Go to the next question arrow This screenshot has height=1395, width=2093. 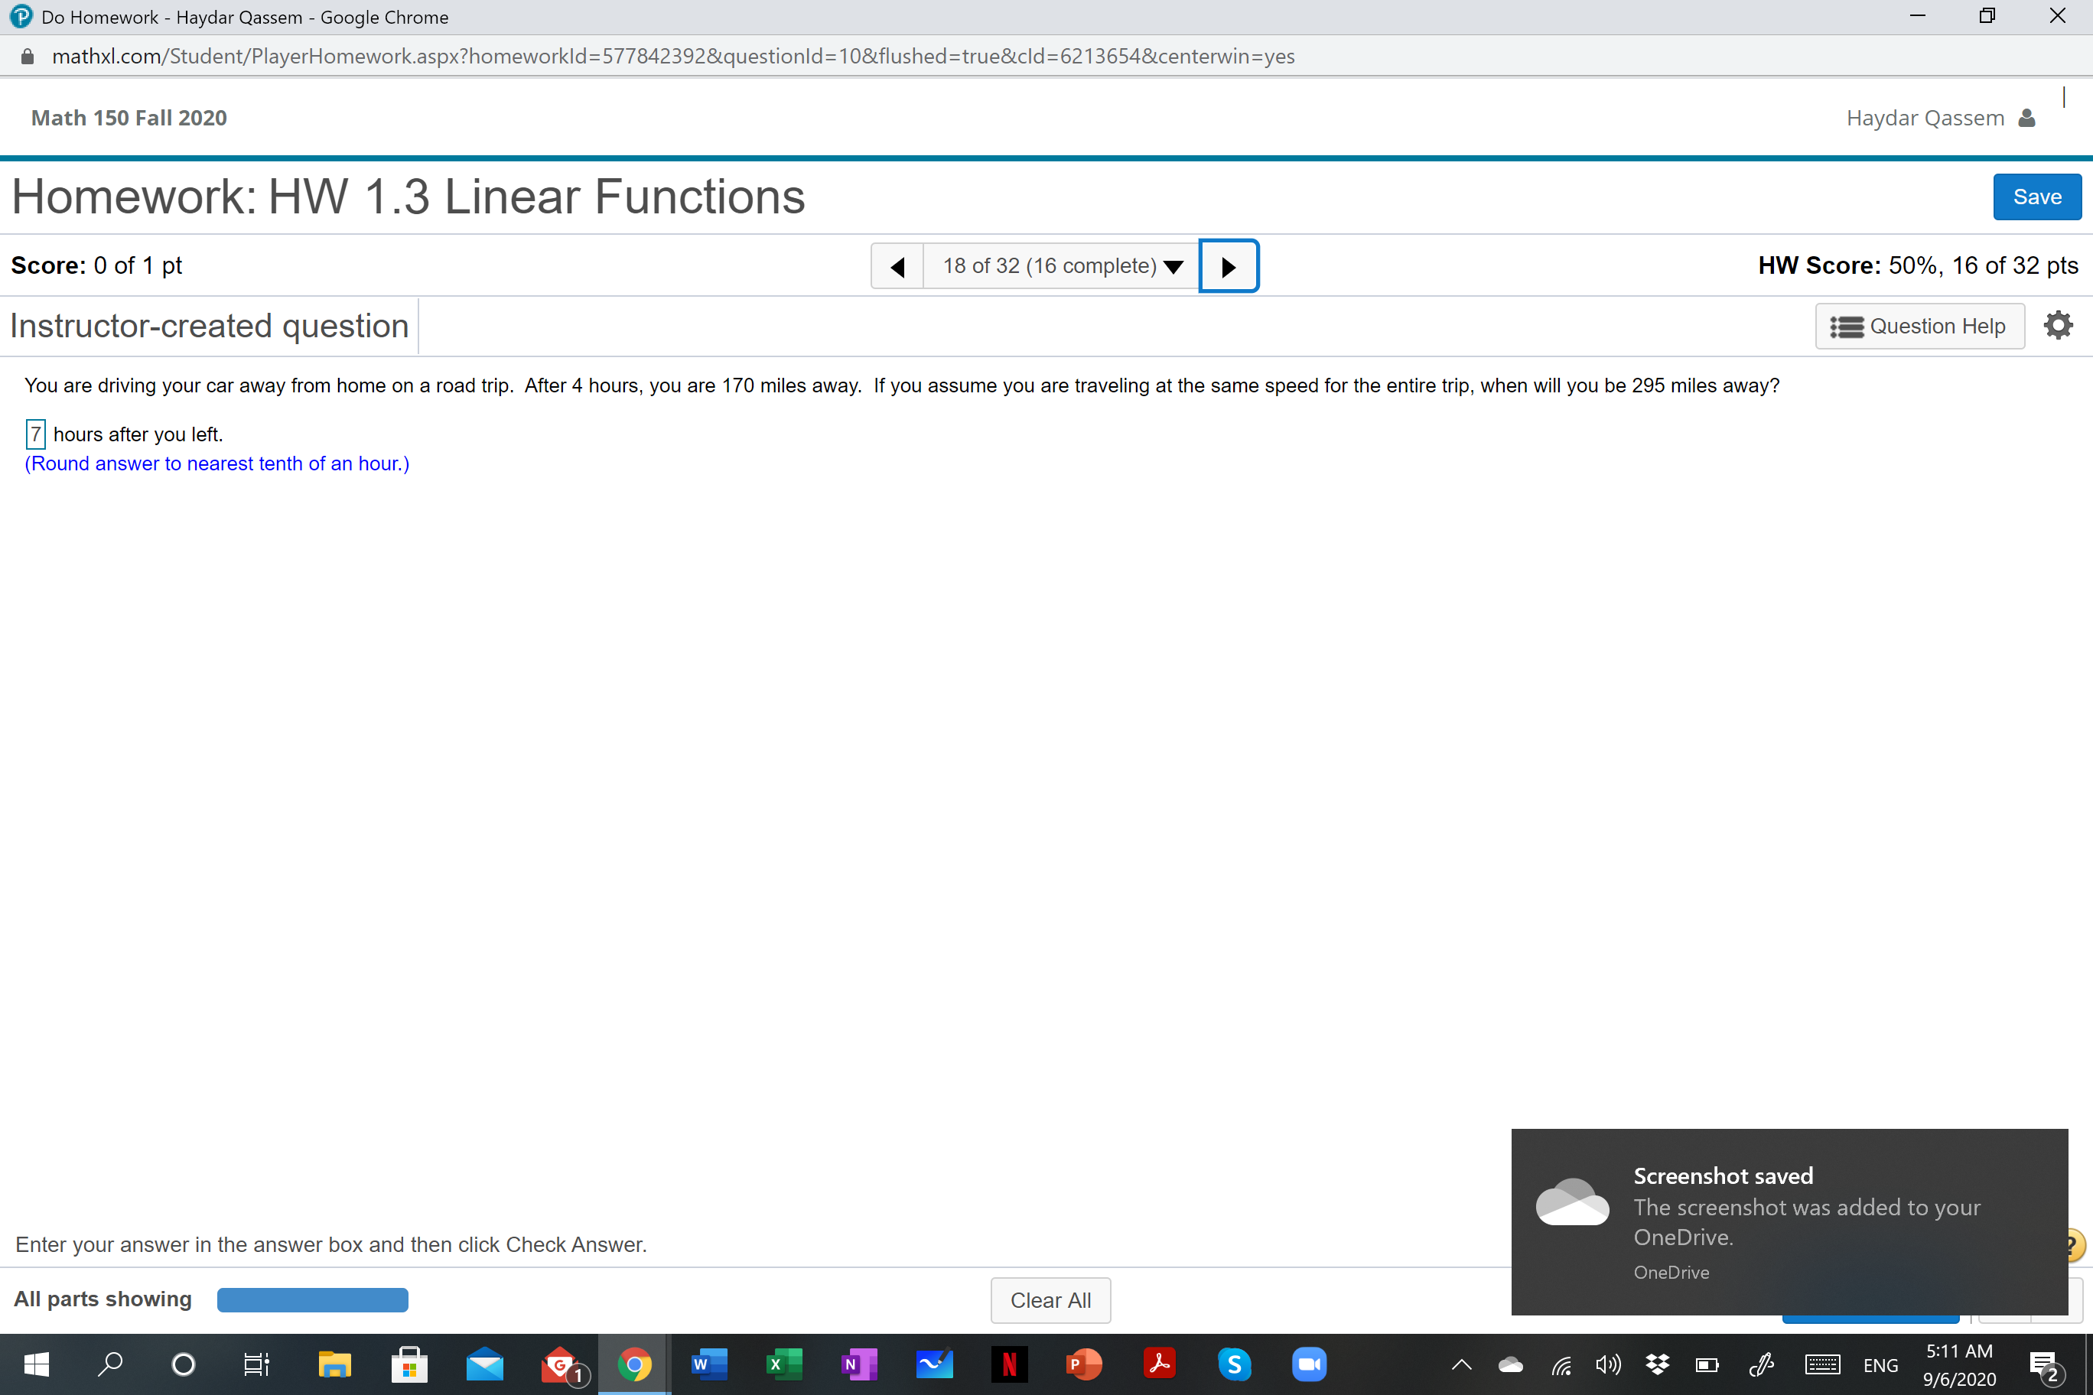[x=1228, y=266]
